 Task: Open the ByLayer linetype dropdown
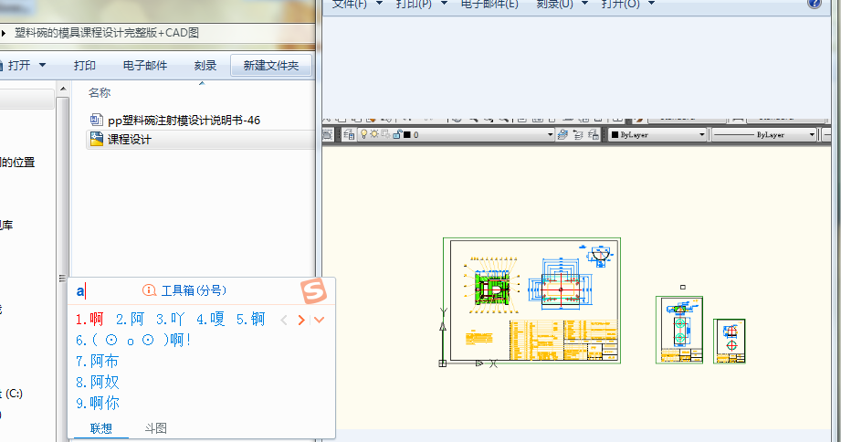[x=811, y=134]
